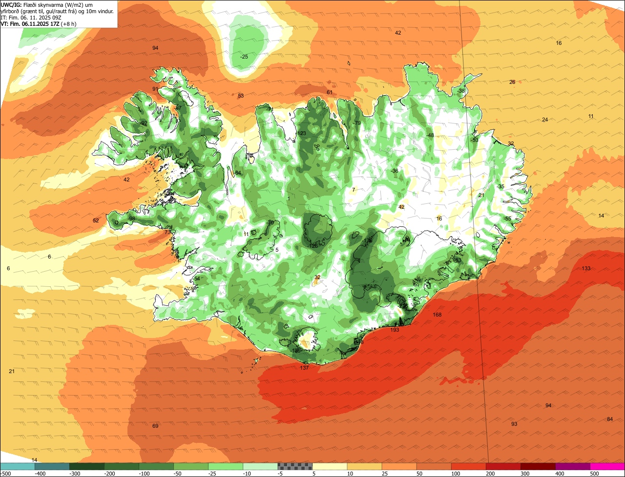
Task: Click the checkered legend swatch between -5 and 5
Action: click(x=295, y=466)
